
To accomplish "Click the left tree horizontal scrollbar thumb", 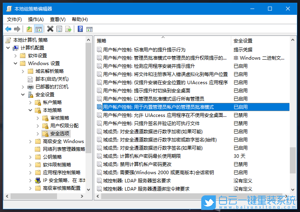I will point(34,196).
